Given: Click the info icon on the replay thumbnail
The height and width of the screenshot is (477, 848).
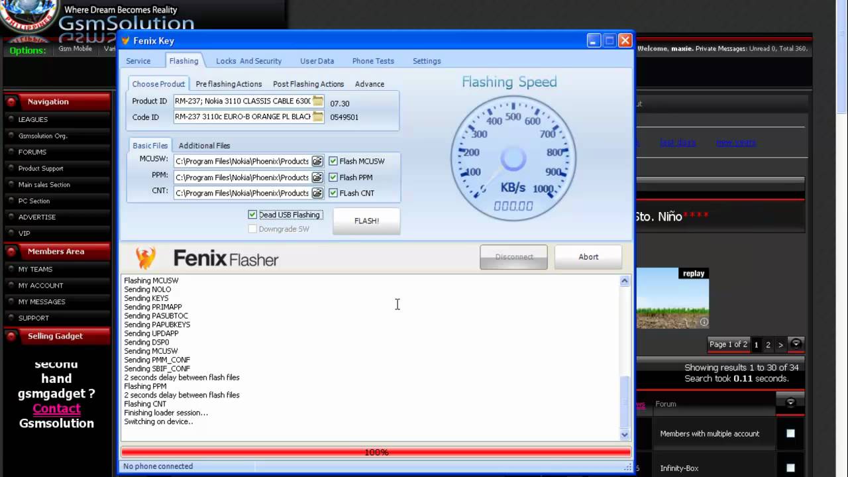Looking at the screenshot, I should coord(704,323).
